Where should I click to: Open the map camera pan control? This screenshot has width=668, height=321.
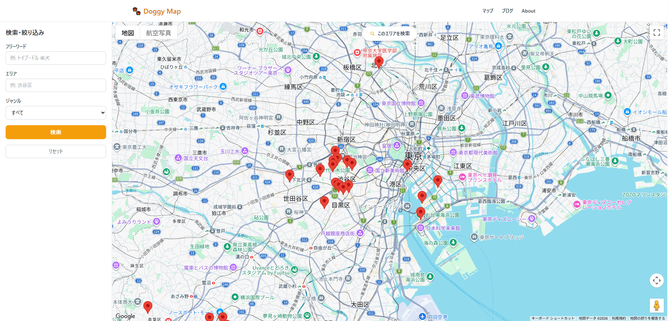(657, 280)
